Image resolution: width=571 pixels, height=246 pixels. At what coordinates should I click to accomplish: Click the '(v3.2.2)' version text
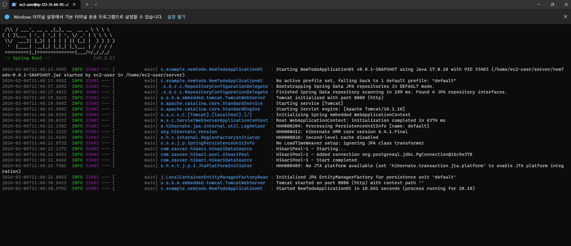pyautogui.click(x=104, y=58)
